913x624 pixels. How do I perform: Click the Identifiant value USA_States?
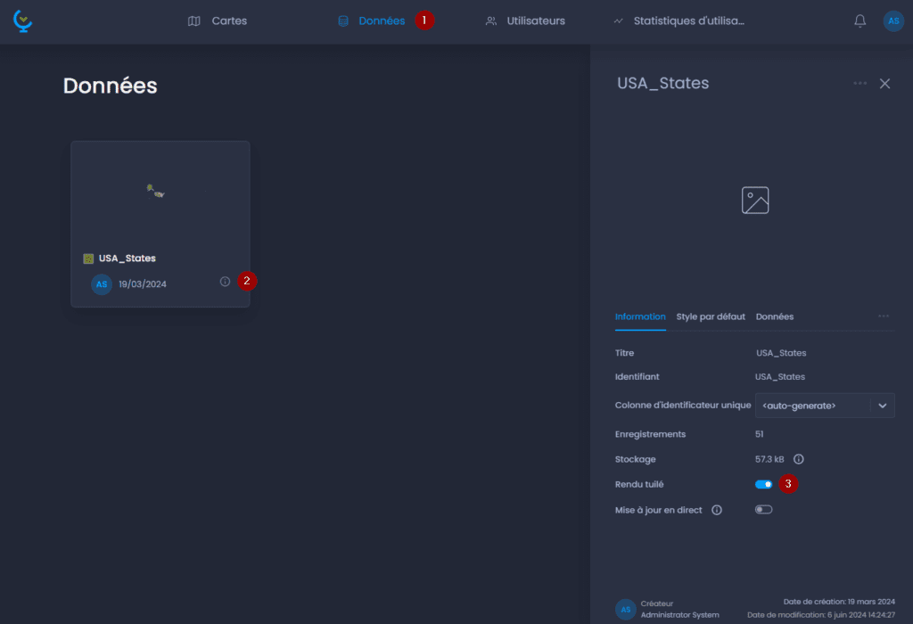pyautogui.click(x=779, y=376)
